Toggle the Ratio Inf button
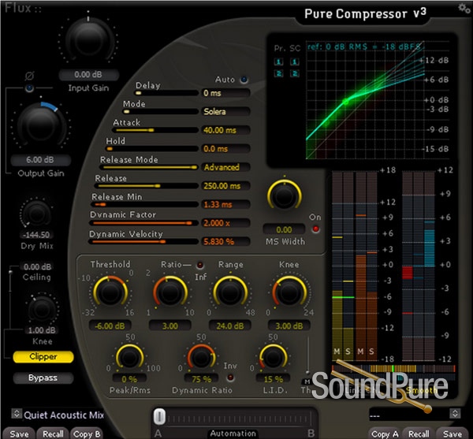 (x=199, y=266)
